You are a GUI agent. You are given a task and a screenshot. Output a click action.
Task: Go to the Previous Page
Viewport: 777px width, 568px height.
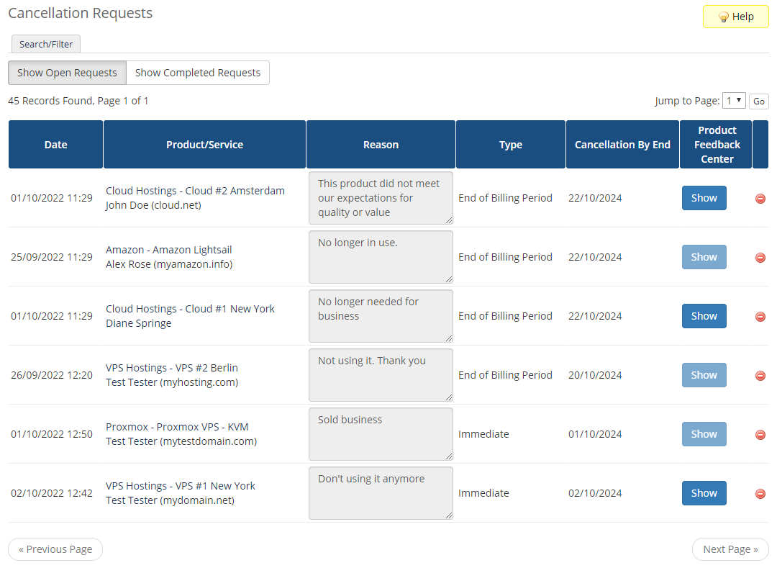[x=55, y=549]
